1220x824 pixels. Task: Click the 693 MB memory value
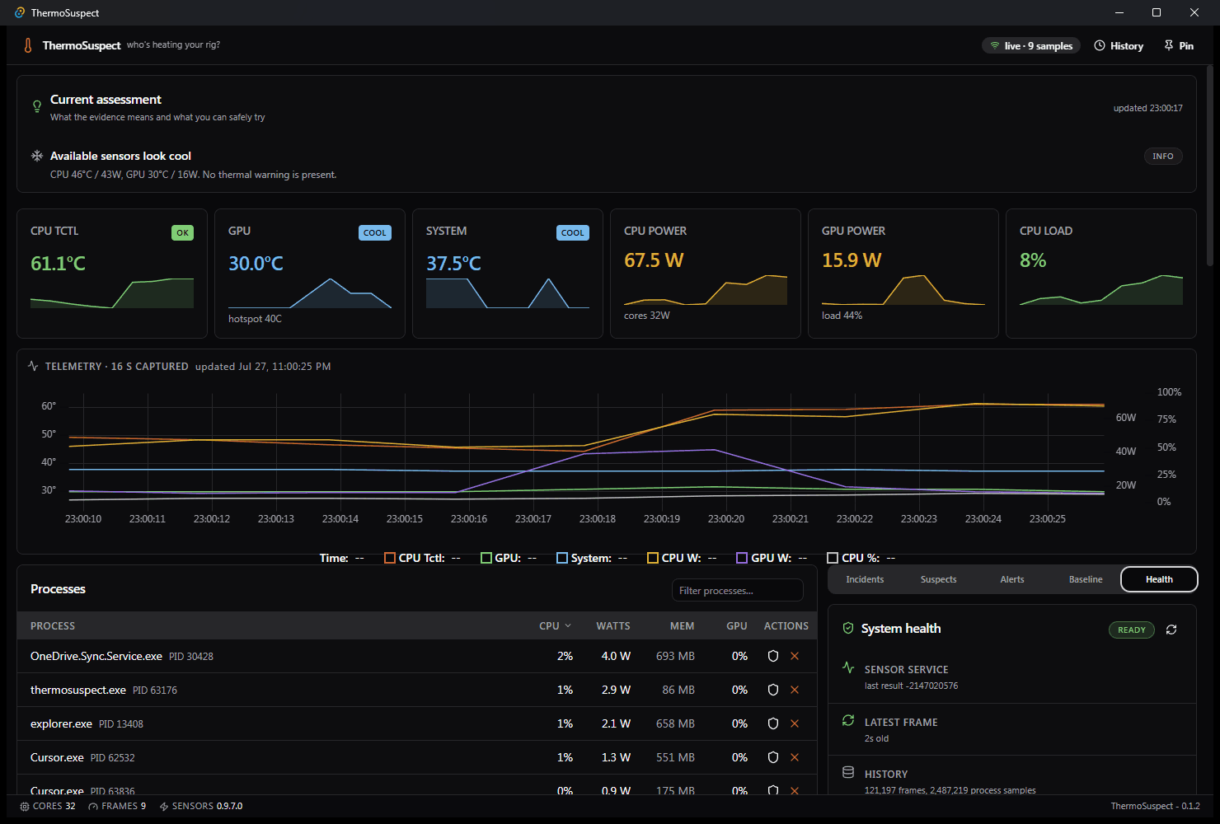point(675,656)
